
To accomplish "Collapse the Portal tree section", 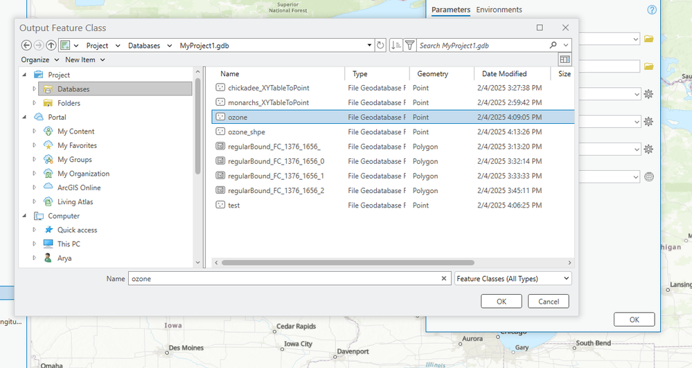I will click(x=25, y=117).
